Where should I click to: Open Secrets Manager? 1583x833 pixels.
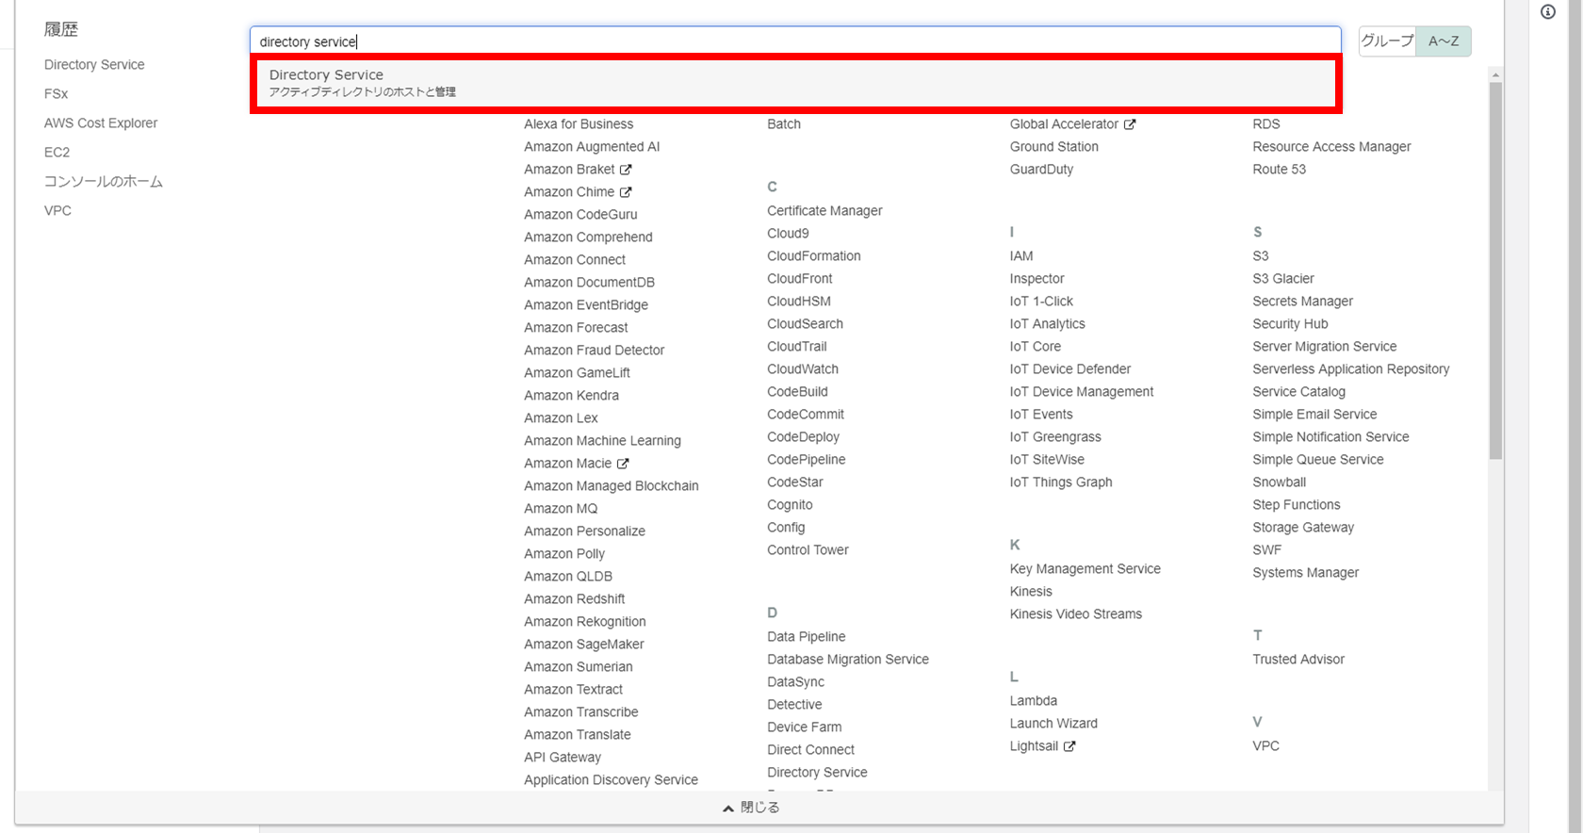(1303, 302)
